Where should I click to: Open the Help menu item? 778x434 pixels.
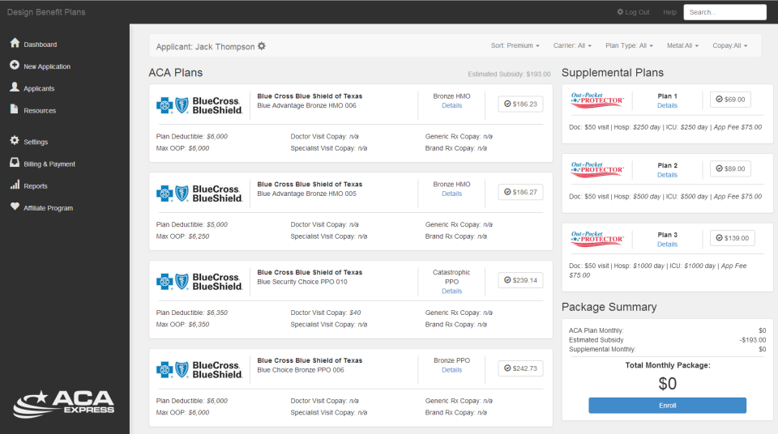(x=669, y=12)
